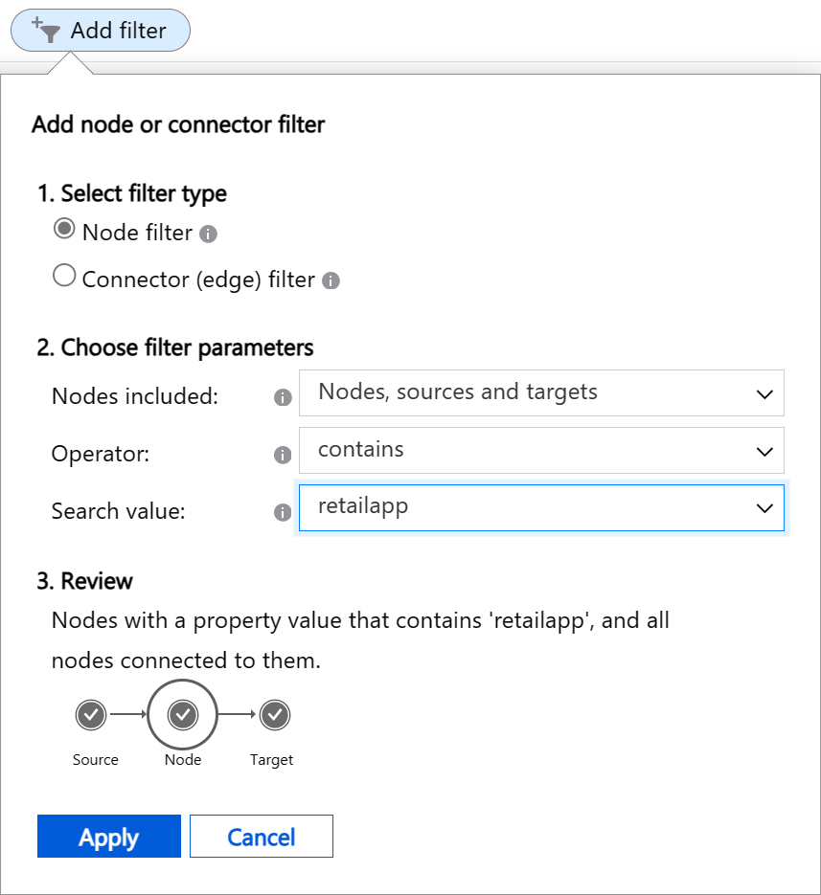Screen dimensions: 821x895
Task: Click the Node filter label text
Action: click(x=137, y=233)
